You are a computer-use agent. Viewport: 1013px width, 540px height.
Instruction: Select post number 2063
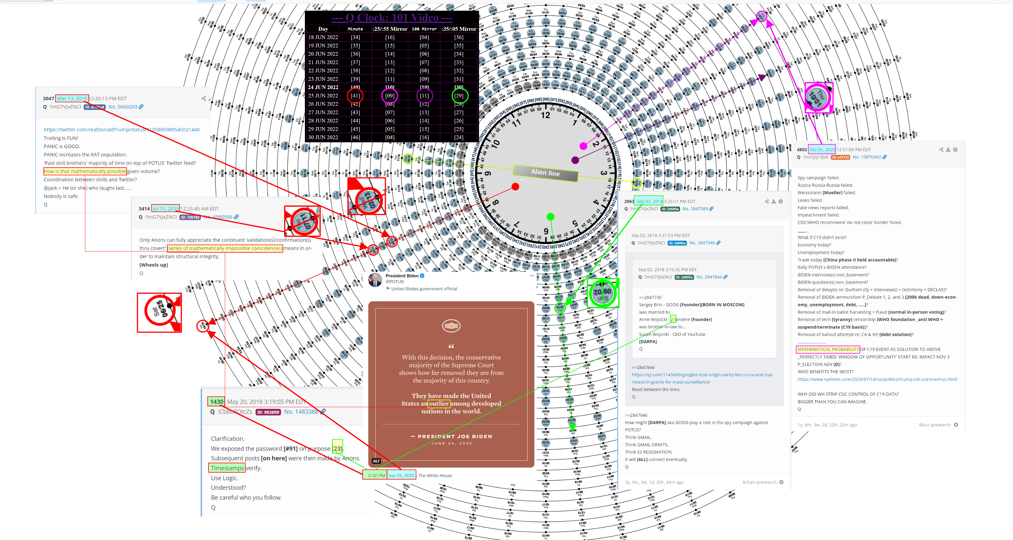(x=629, y=202)
